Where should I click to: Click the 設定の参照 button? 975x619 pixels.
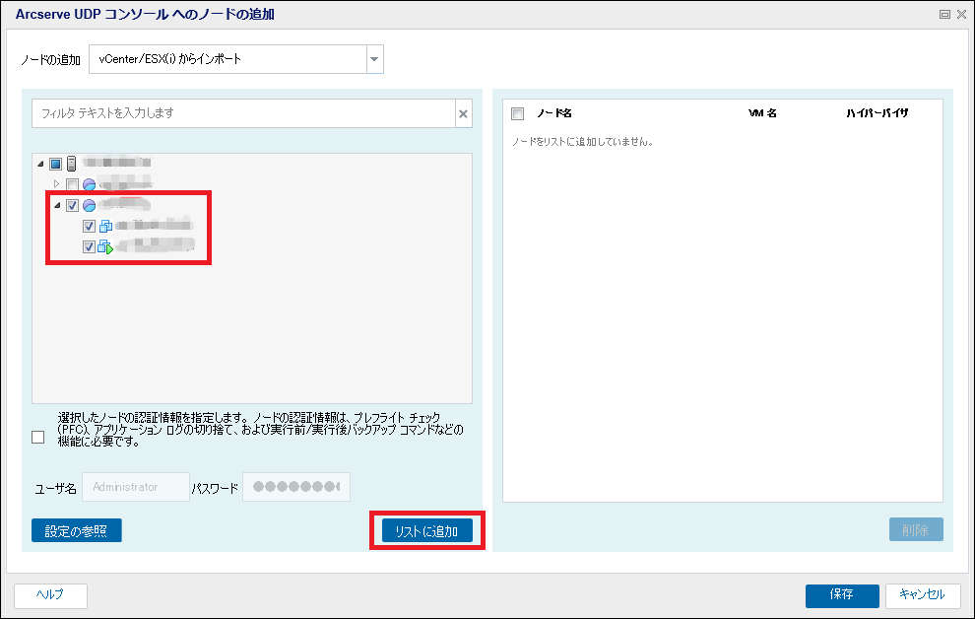[77, 530]
